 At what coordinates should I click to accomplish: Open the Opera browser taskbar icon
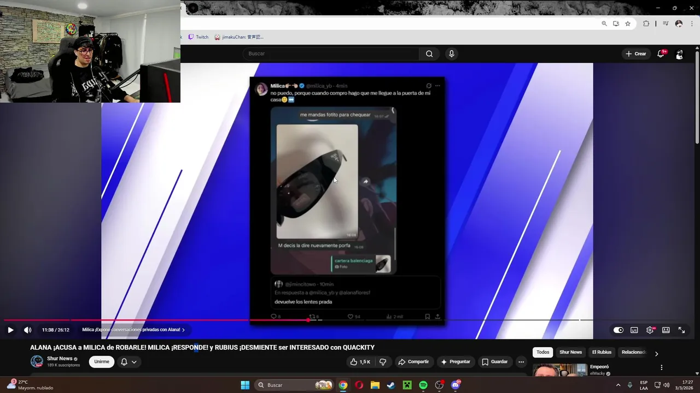coord(359,385)
